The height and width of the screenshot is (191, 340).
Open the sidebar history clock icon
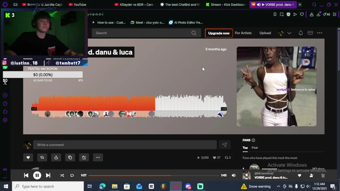pos(5,103)
